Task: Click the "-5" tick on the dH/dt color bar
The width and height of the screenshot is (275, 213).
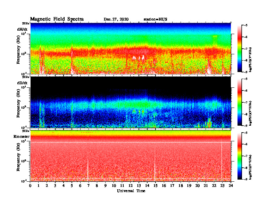Action: 246,25
